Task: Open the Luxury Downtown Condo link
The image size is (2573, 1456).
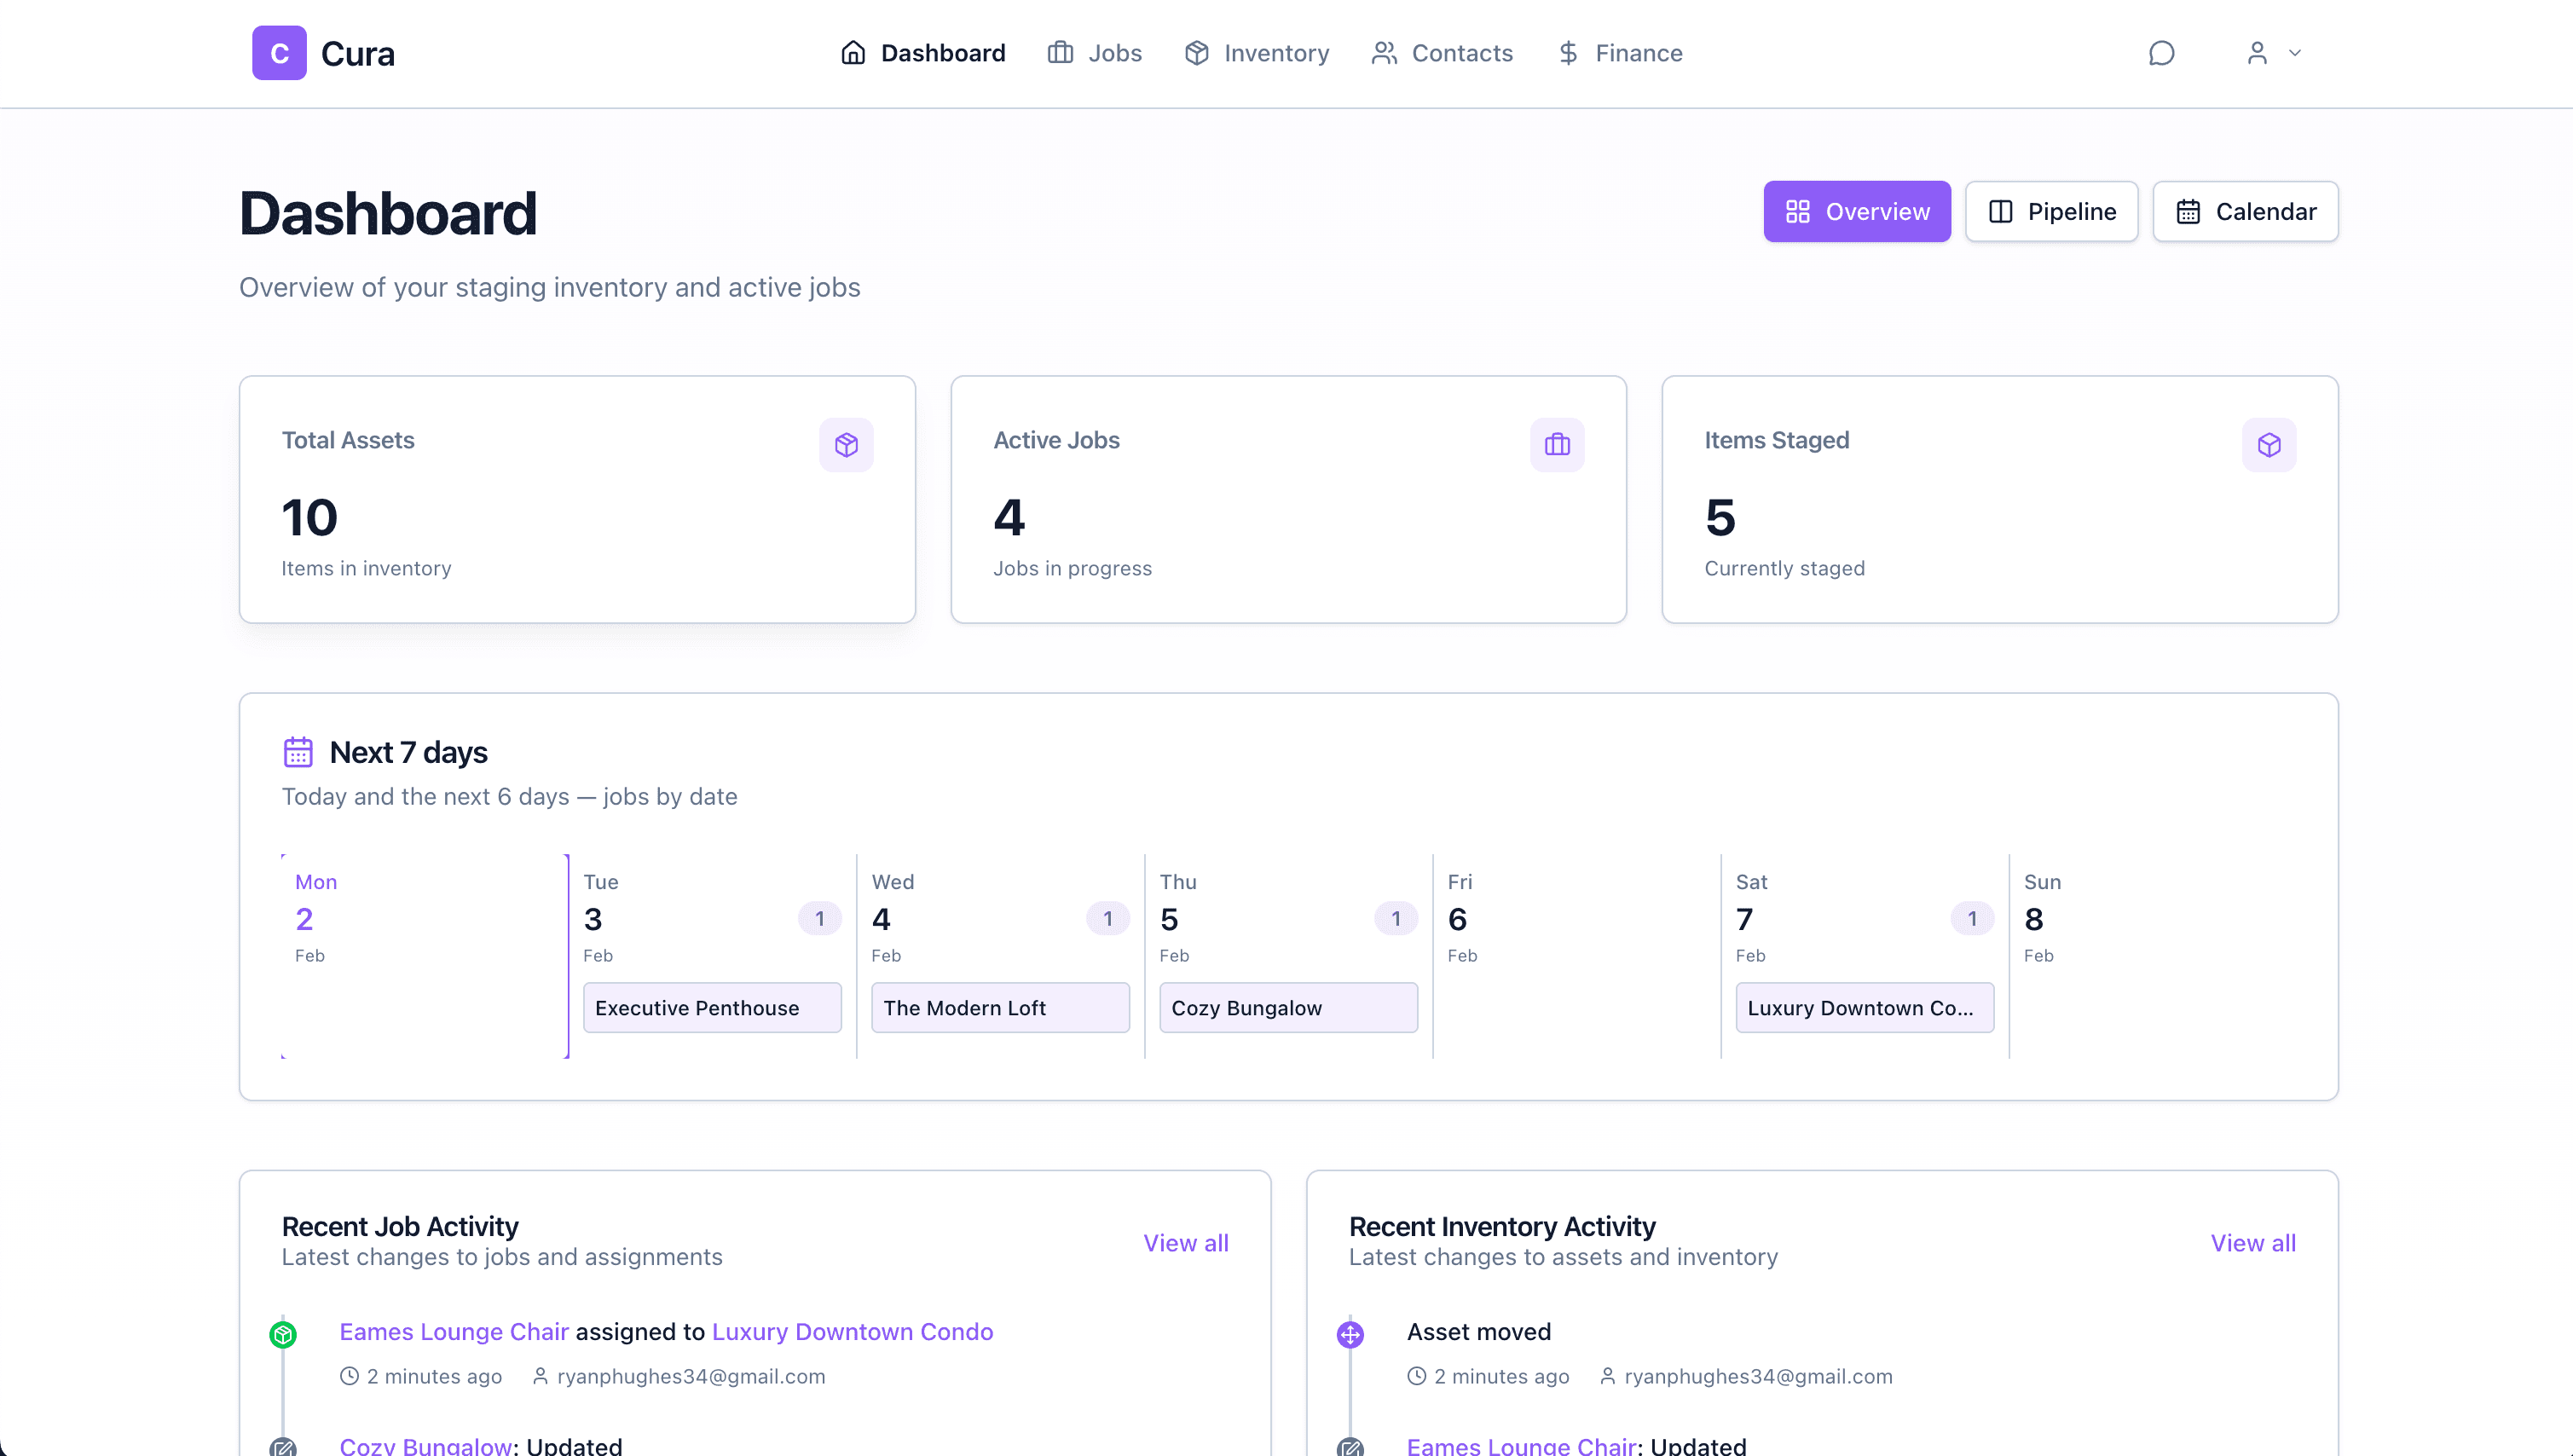Action: click(851, 1331)
